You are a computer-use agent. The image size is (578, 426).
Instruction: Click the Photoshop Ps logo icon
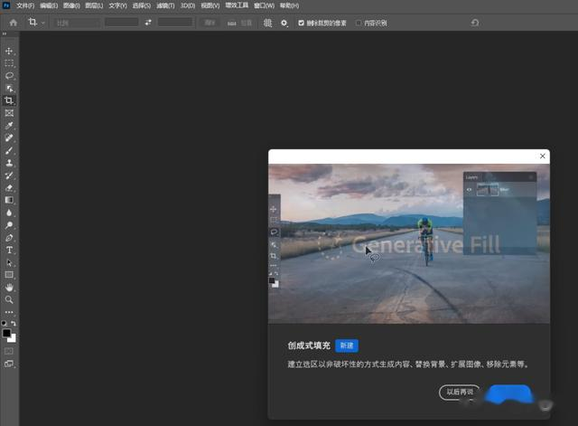6,5
